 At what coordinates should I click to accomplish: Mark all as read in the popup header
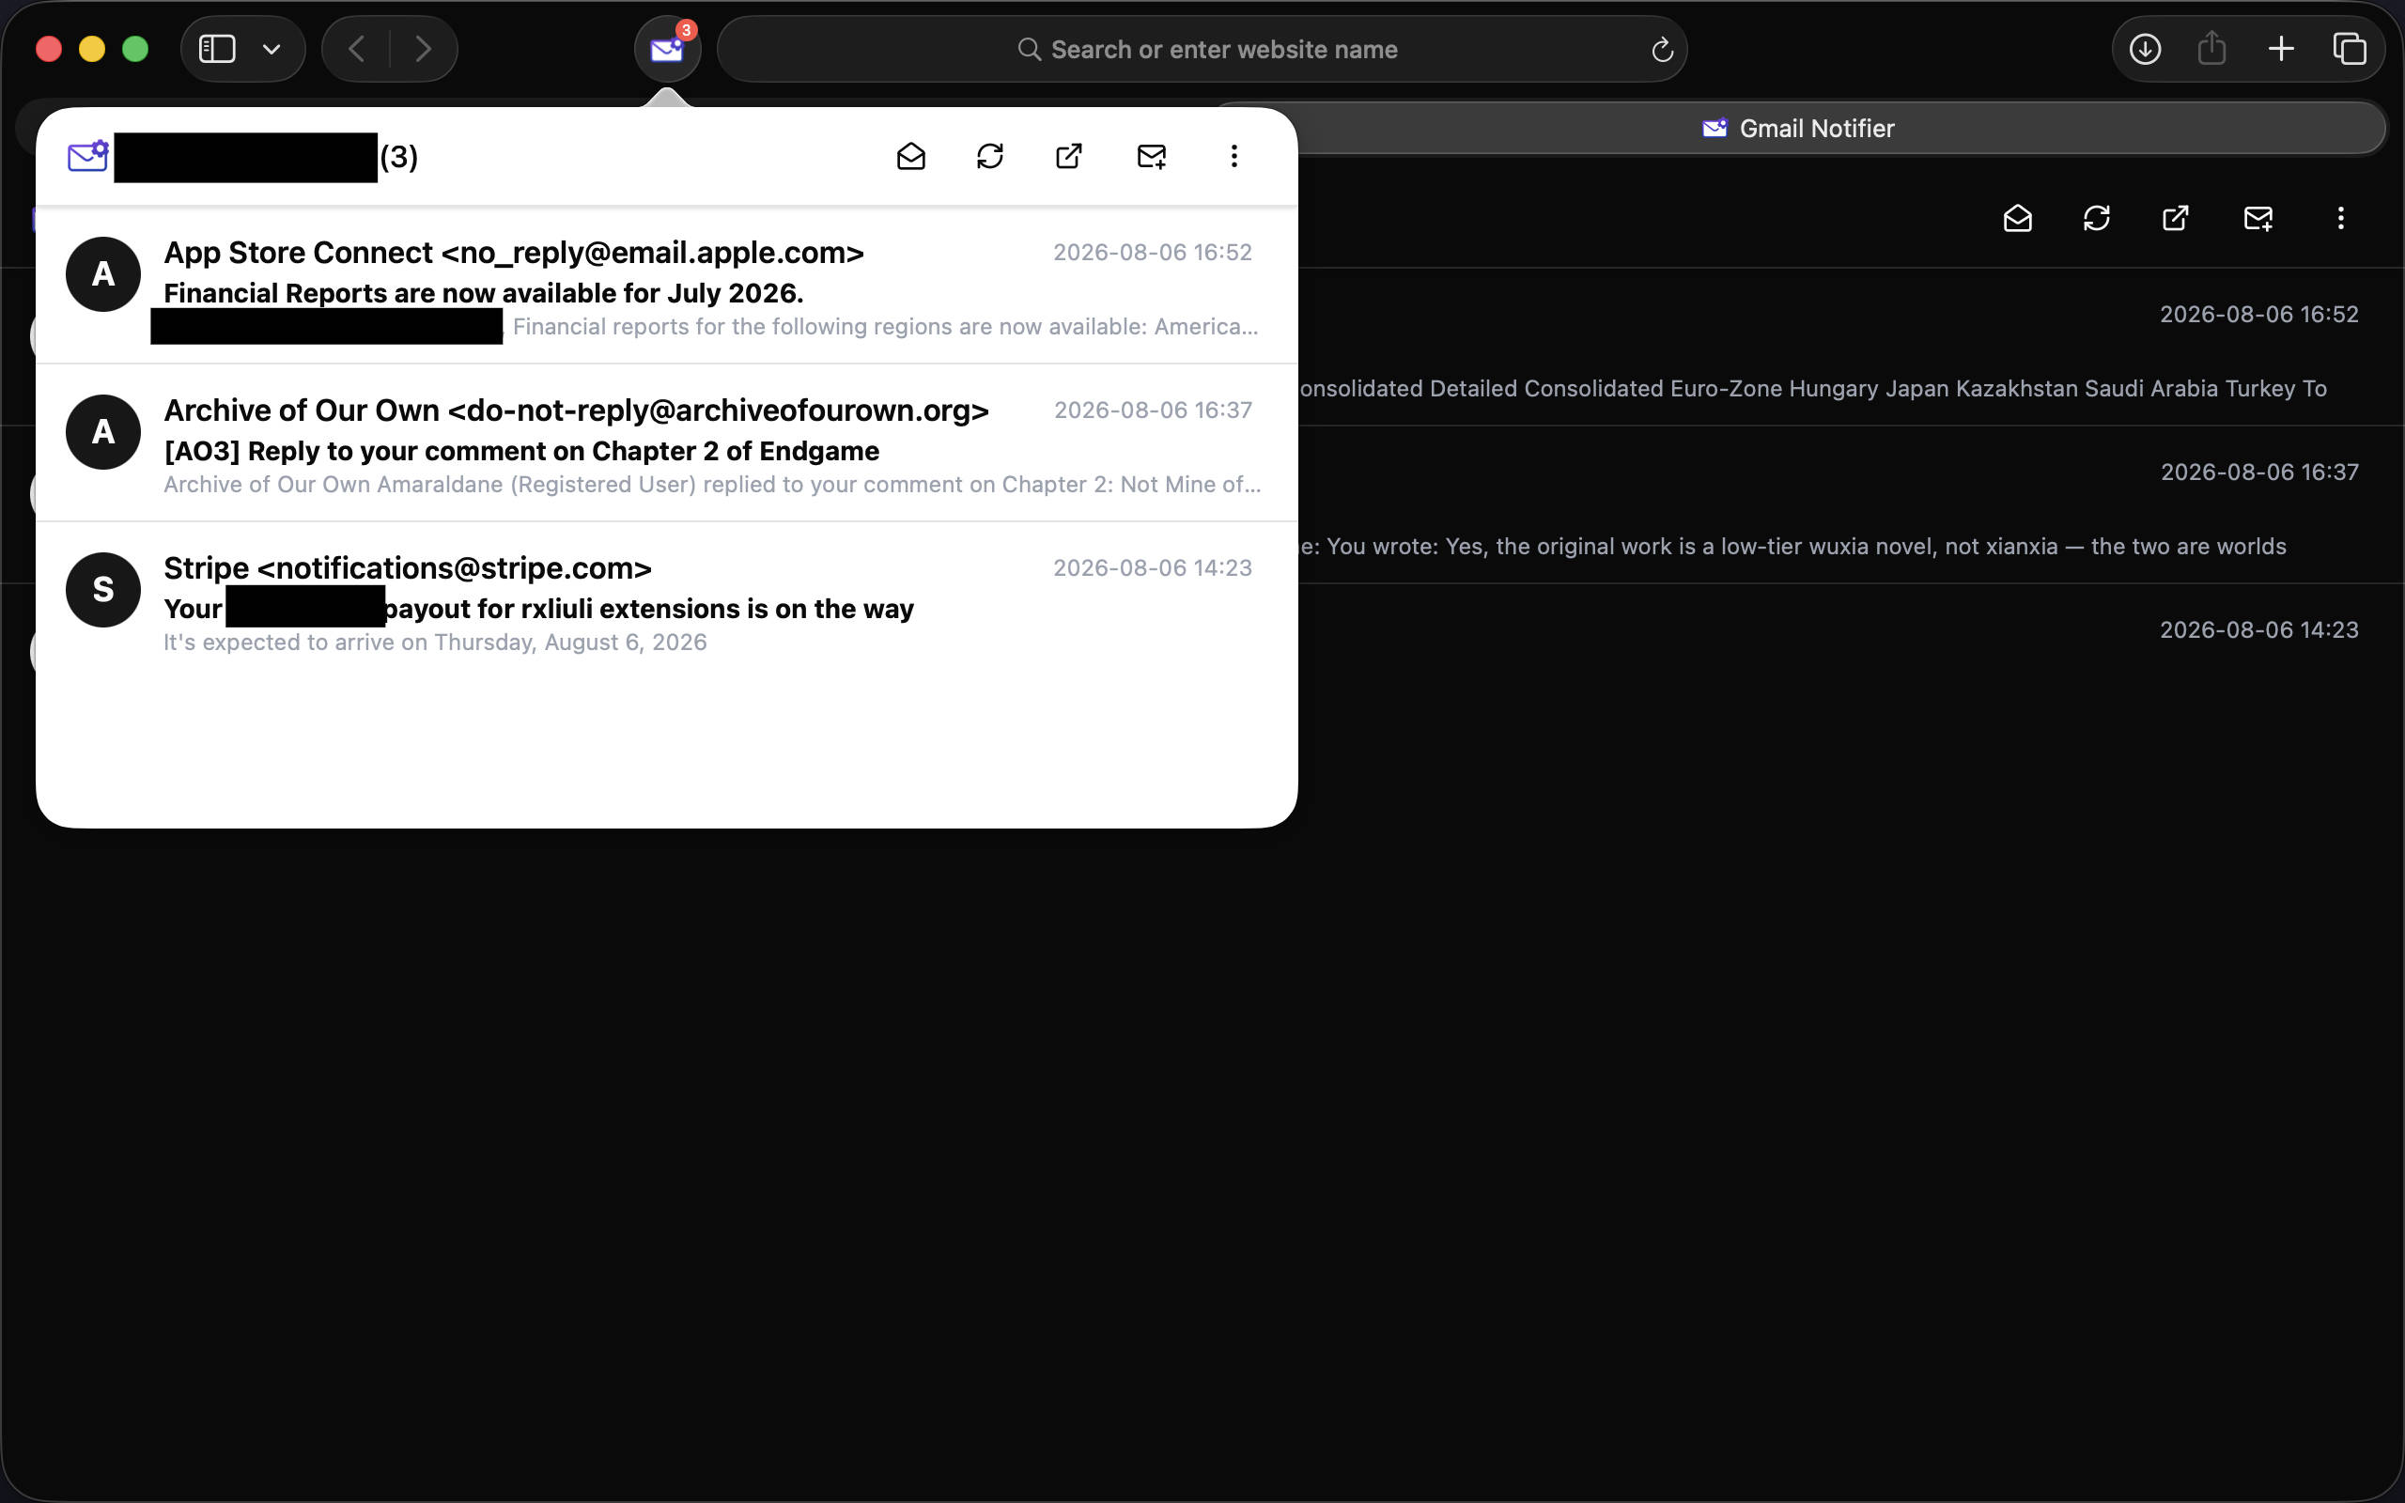point(911,156)
